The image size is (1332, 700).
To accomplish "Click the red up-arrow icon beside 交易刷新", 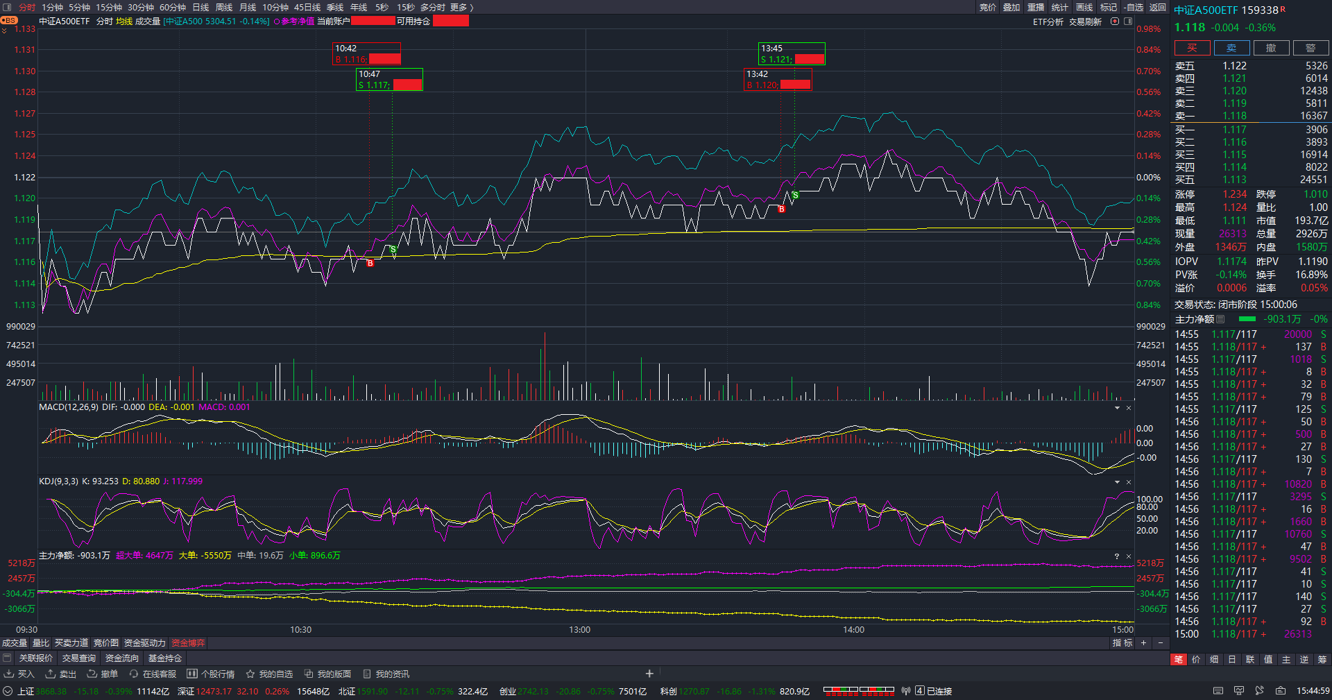I will 1115,22.
